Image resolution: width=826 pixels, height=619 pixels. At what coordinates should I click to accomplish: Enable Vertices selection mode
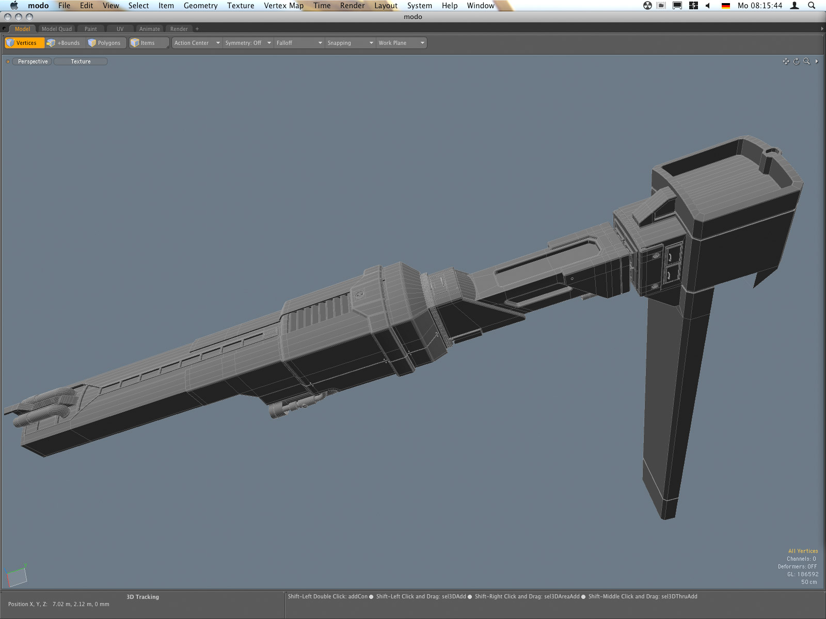pos(24,43)
